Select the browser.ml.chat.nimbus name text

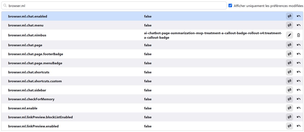(27, 35)
